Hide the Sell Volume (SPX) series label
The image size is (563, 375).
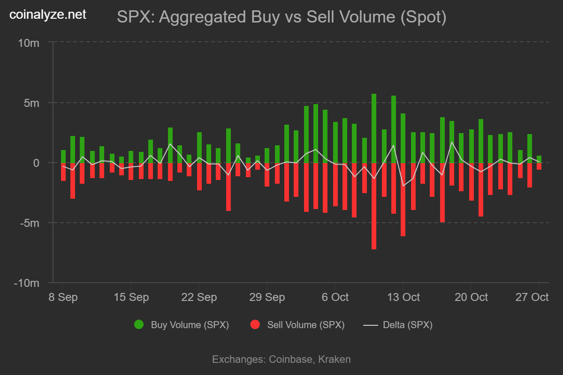pyautogui.click(x=305, y=325)
